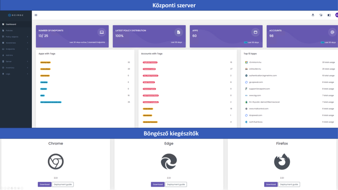The height and width of the screenshot is (190, 338).
Task: Click the Accounts summary card
Action: point(302,36)
